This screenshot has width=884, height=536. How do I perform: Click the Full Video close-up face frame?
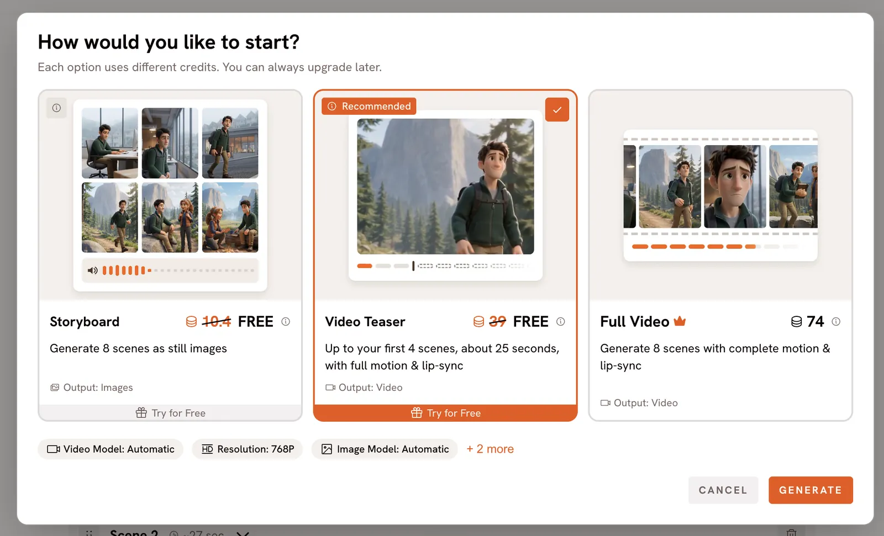click(735, 187)
